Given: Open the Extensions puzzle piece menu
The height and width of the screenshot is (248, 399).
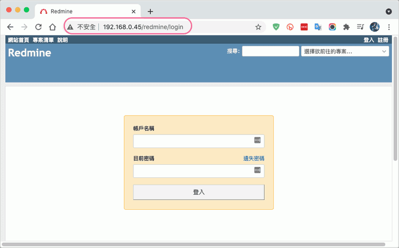Looking at the screenshot, I should (346, 27).
